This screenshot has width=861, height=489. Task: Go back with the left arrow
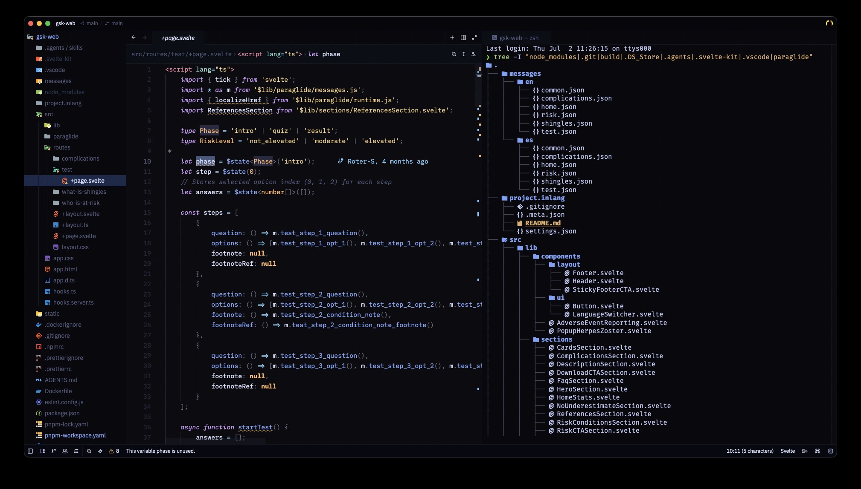[134, 37]
